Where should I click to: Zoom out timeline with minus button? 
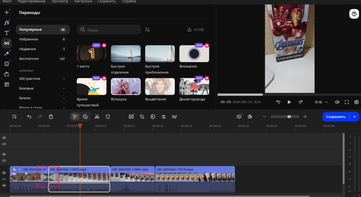(x=264, y=117)
